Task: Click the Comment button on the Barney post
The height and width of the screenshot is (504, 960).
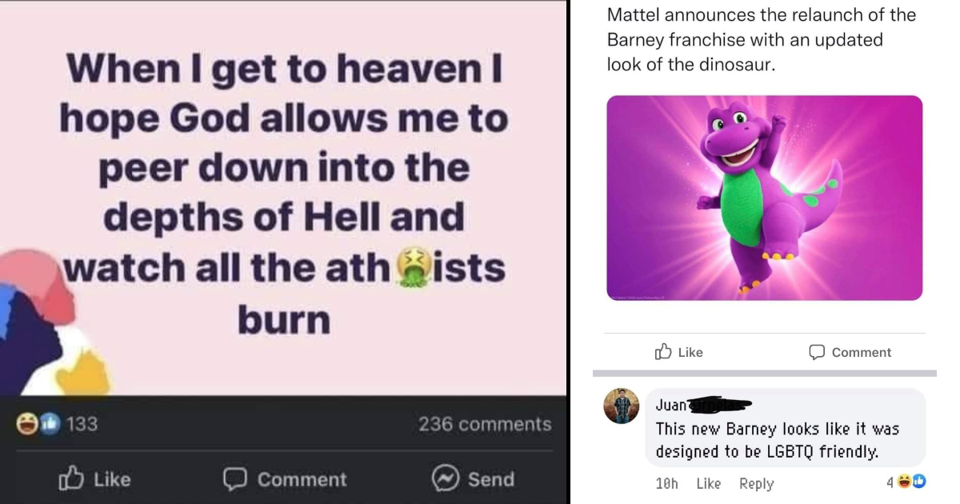Action: pyautogui.click(x=850, y=352)
